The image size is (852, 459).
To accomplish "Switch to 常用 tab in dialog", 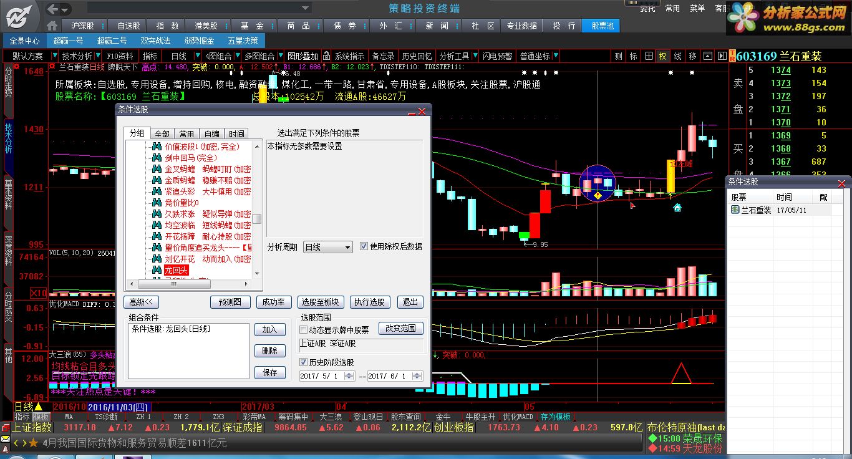I will 186,133.
